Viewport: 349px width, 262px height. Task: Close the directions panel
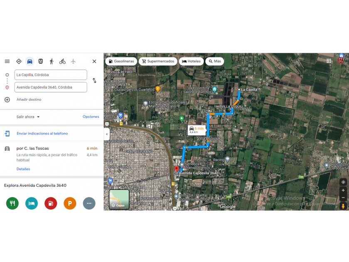94,61
